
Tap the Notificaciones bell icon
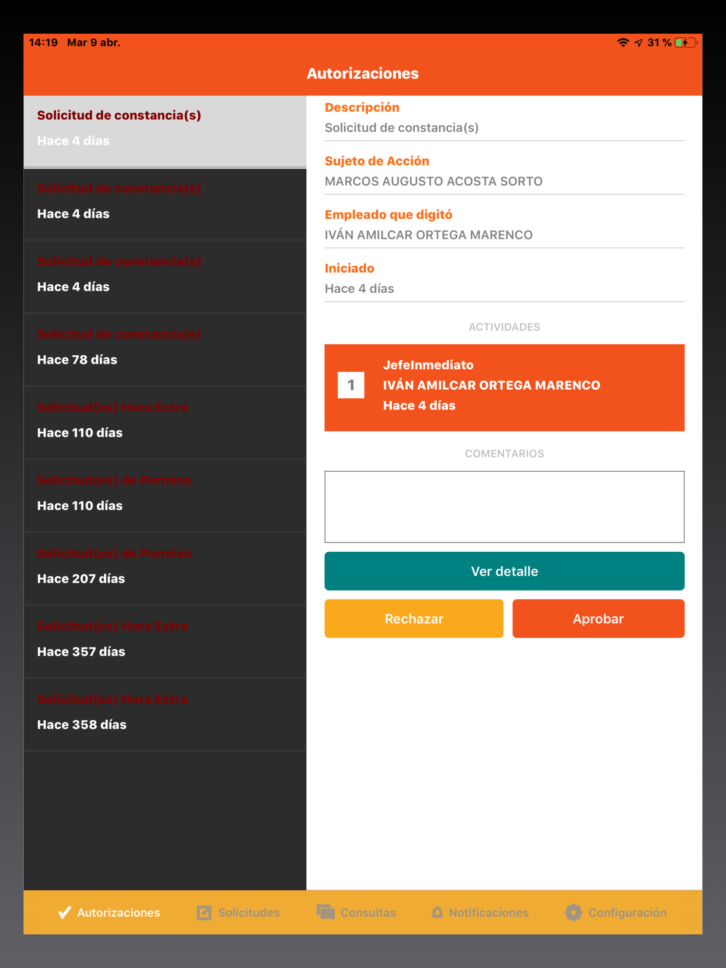click(437, 912)
